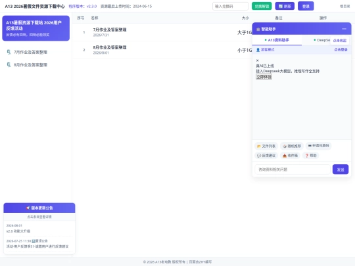The width and height of the screenshot is (355, 266).
Task: Click the robot icon beside 智能助手
Action: point(258,29)
